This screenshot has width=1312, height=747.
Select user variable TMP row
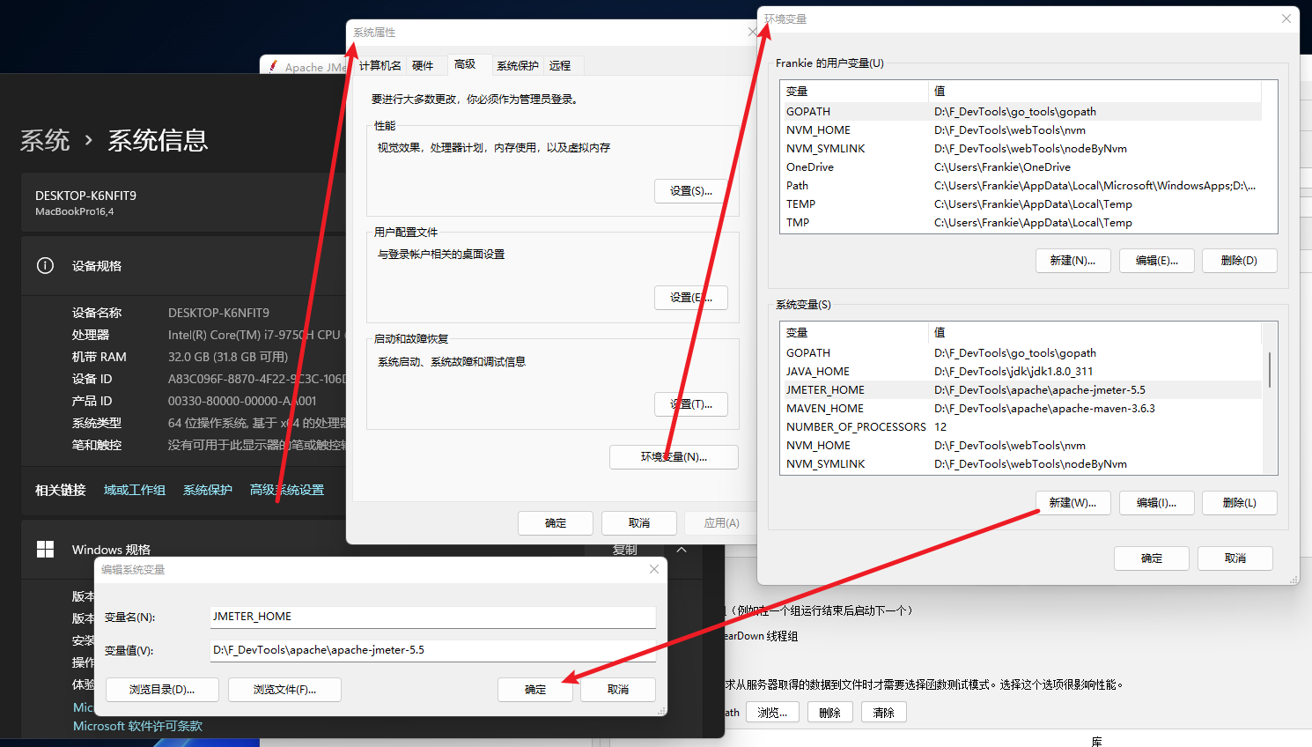[x=1022, y=223]
